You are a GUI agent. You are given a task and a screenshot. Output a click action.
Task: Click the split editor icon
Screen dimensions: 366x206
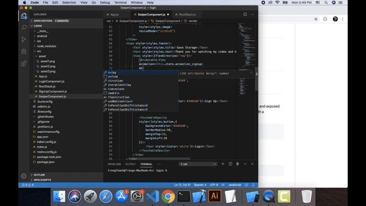(x=245, y=14)
